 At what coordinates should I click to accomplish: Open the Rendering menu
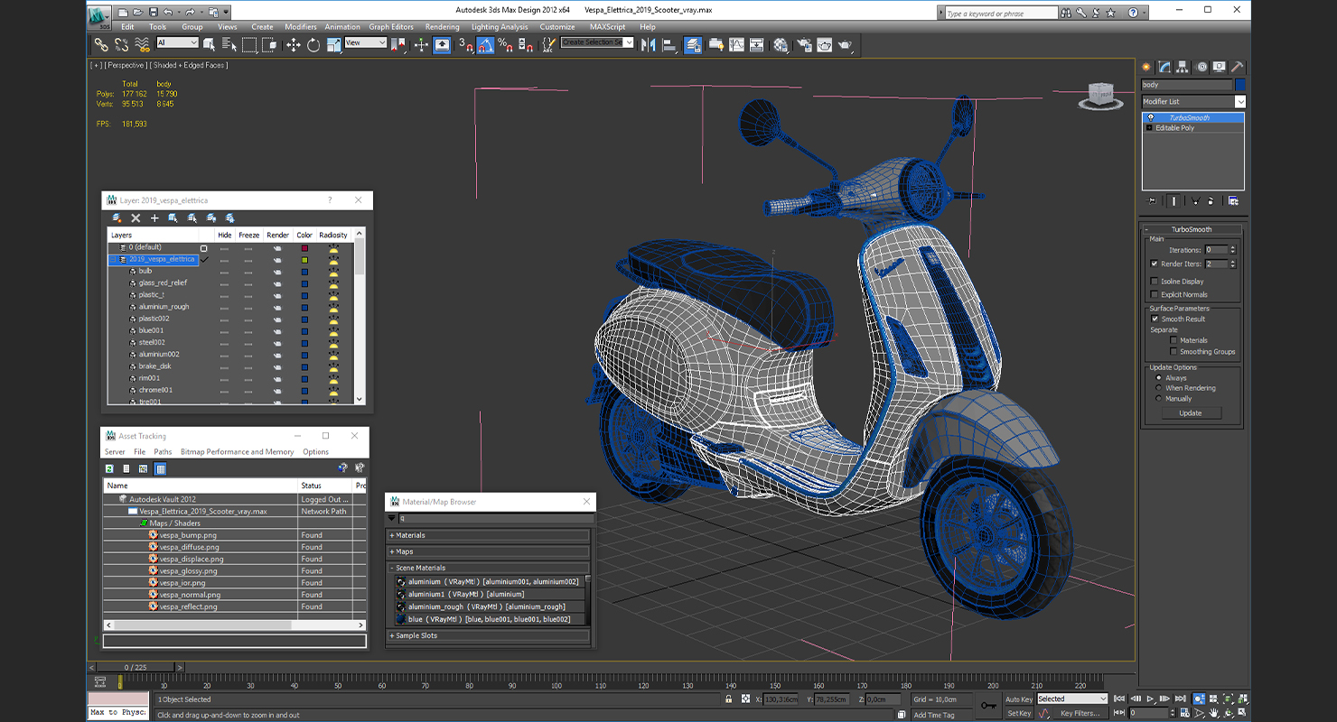point(442,27)
